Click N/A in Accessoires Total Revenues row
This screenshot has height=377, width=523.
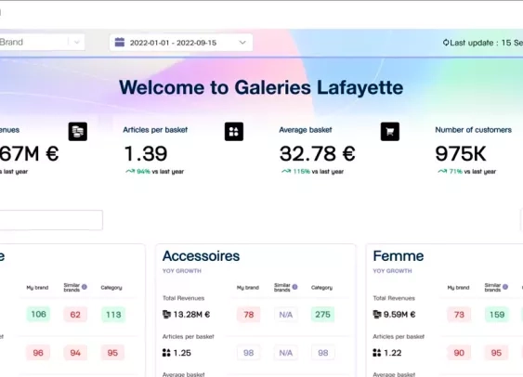pos(286,315)
